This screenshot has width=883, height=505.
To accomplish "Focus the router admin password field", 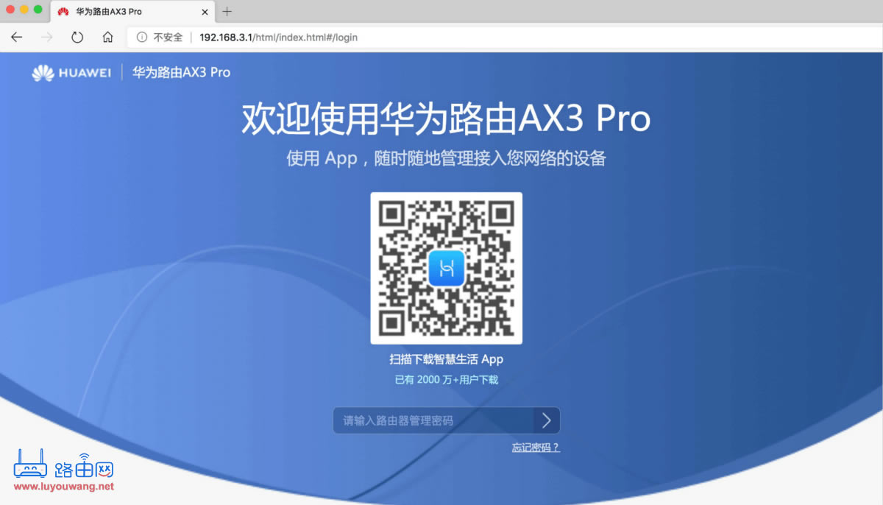I will click(427, 420).
